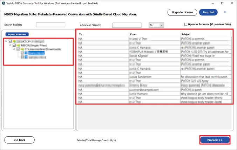
Task: Focus the Search Folders input field
Action: point(50,25)
